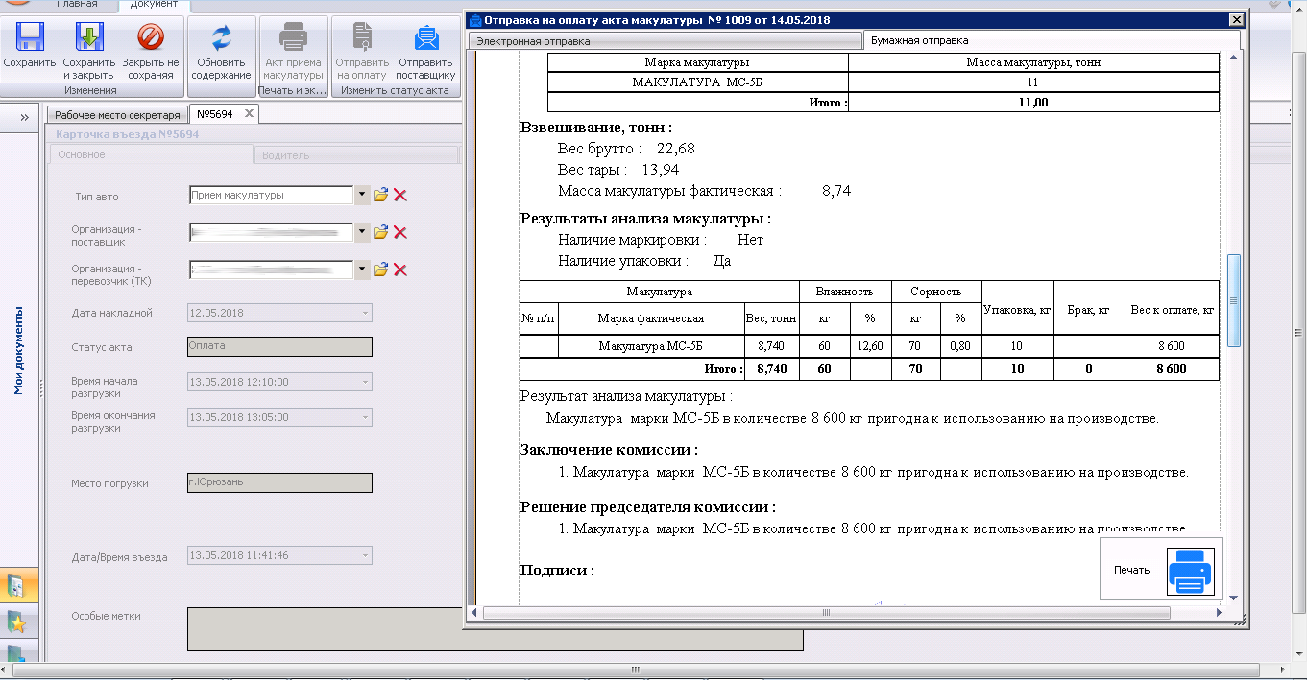
Task: Click highlighted documents icon in left sidebar
Action: coord(18,584)
